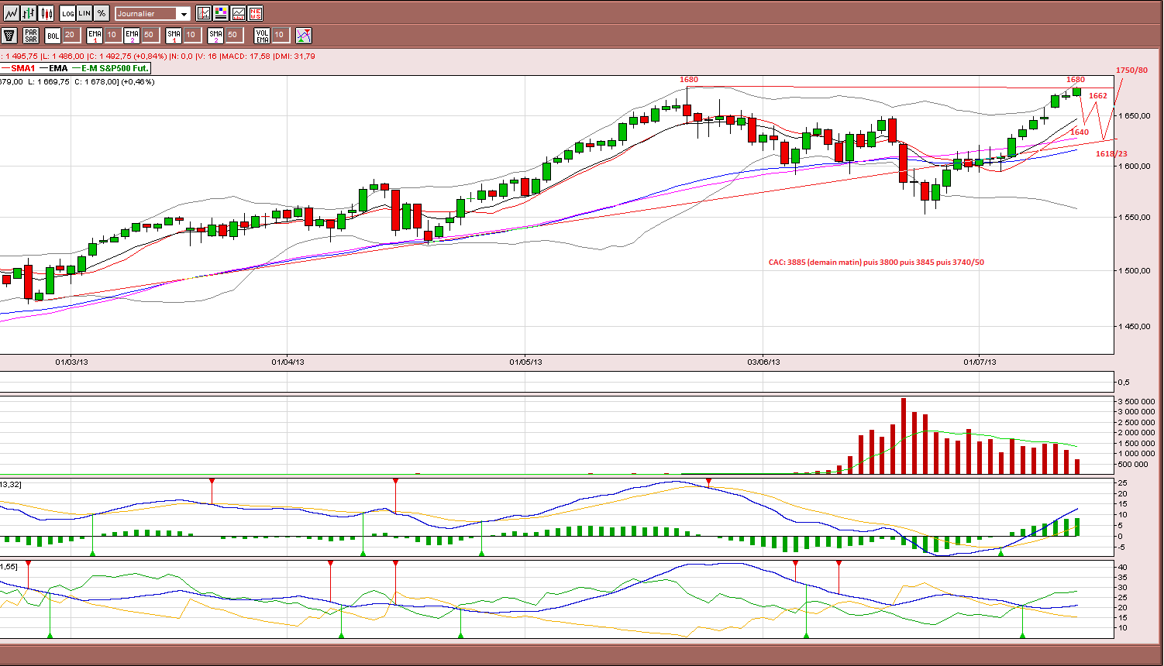Viewport: 1164px width, 666px height.
Task: Click the C: 1 492,75 (+0,84%) close value
Action: (127, 56)
